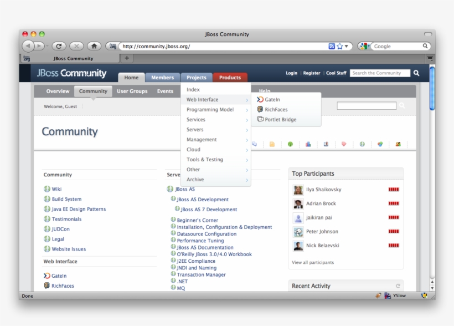This screenshot has width=454, height=326.
Task: Open the Products menu
Action: click(230, 77)
